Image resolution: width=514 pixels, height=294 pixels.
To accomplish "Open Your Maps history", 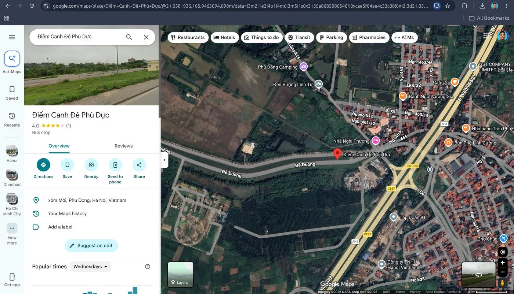I will click(67, 213).
